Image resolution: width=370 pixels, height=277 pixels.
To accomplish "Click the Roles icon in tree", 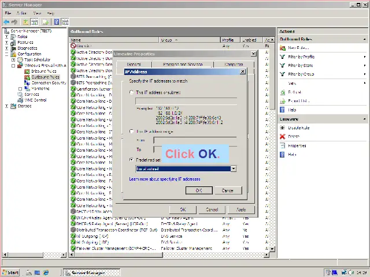I will pyautogui.click(x=13, y=37).
